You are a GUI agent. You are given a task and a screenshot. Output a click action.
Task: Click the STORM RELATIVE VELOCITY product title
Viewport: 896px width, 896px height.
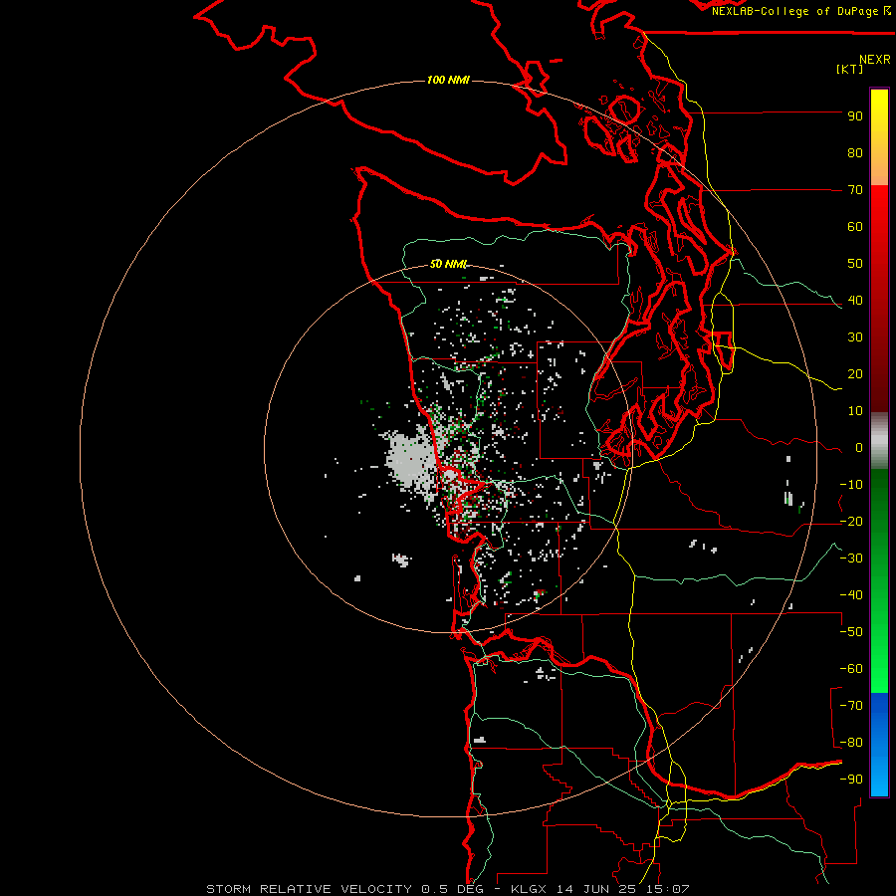pos(309,889)
